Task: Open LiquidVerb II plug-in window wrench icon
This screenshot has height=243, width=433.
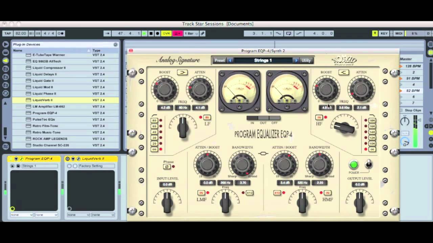Action: coord(78,159)
